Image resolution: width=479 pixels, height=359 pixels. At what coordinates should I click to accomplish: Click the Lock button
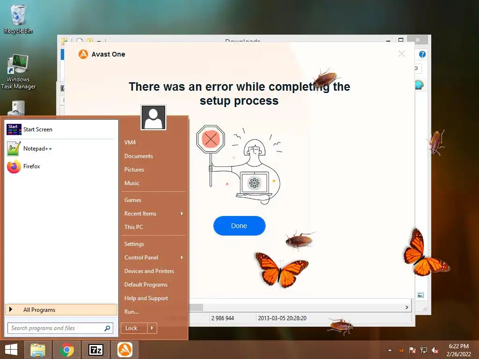134,328
